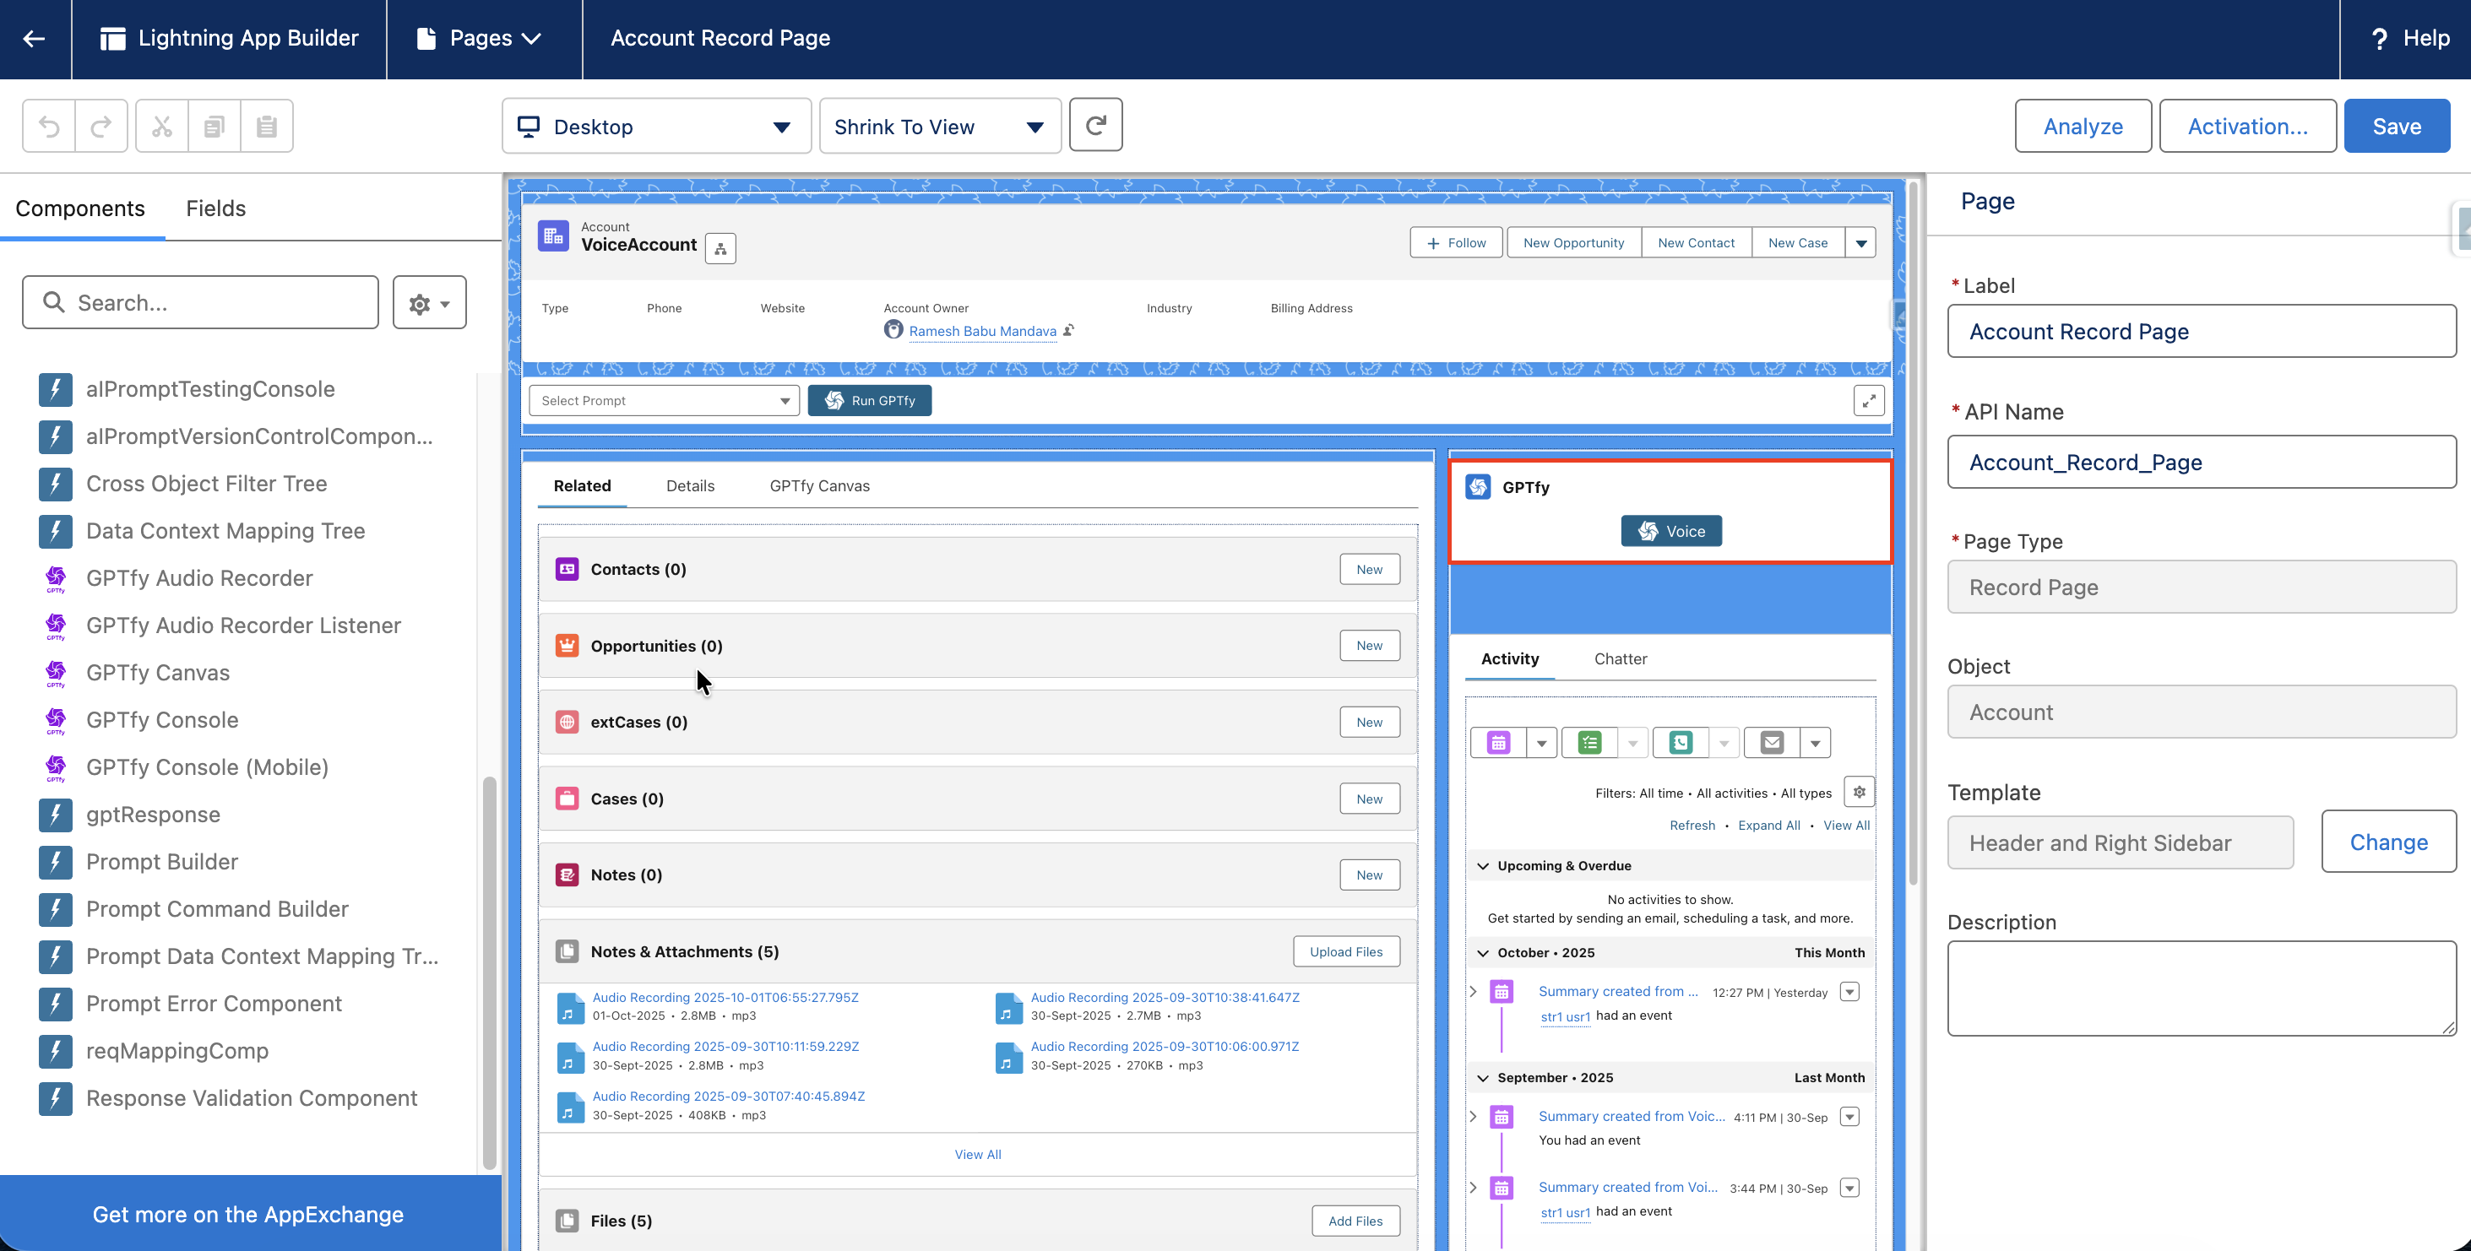The height and width of the screenshot is (1251, 2471).
Task: Open the activity filter settings gear
Action: [x=1859, y=792]
